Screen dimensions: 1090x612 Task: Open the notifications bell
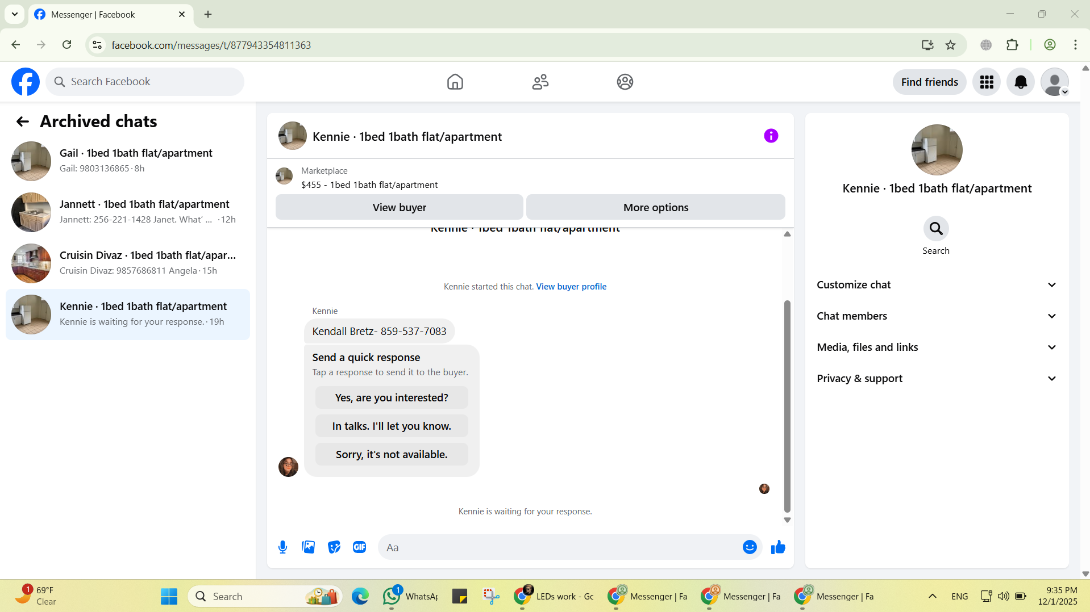1021,82
